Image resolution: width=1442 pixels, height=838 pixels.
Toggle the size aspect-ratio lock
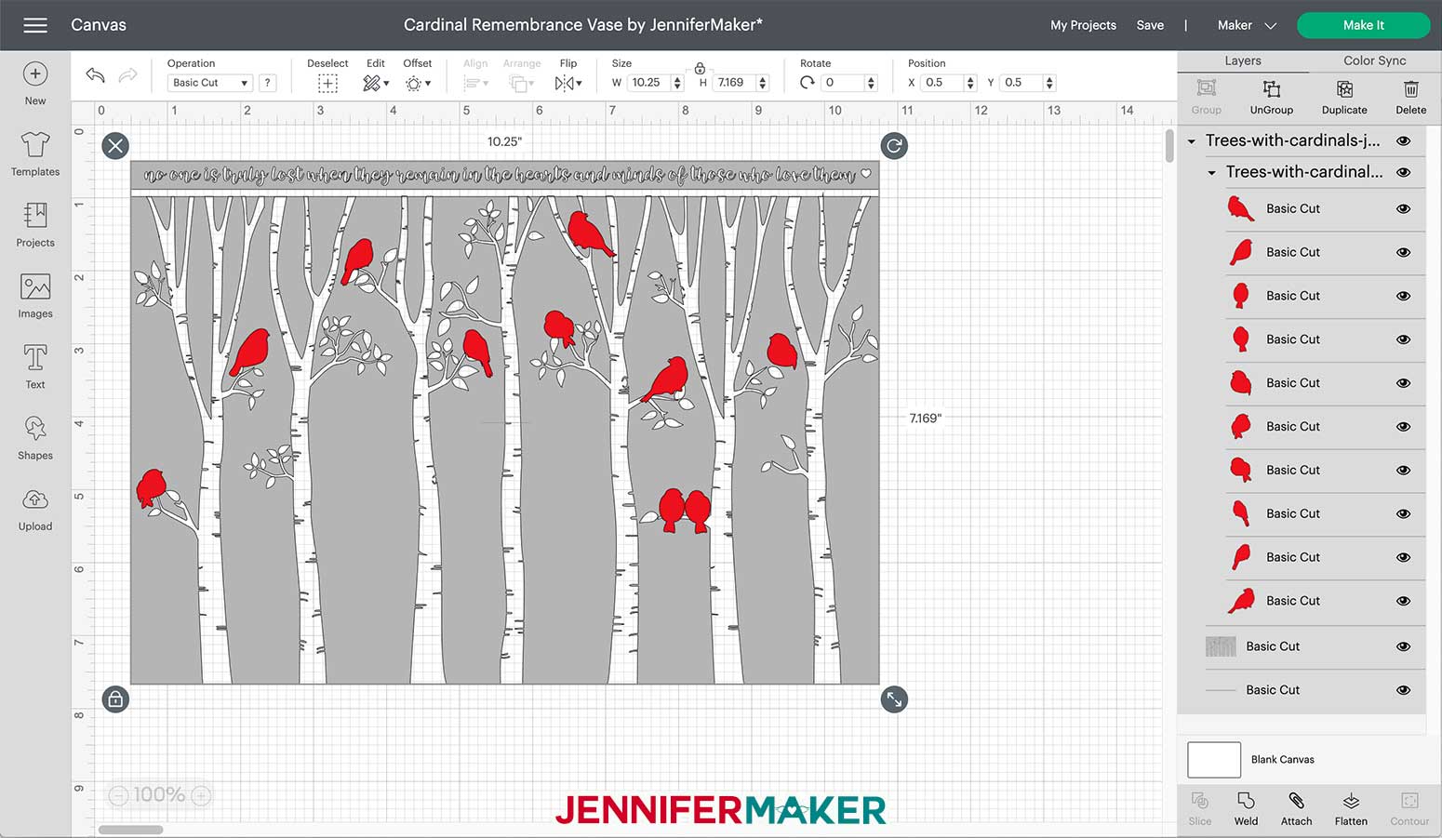click(x=700, y=68)
